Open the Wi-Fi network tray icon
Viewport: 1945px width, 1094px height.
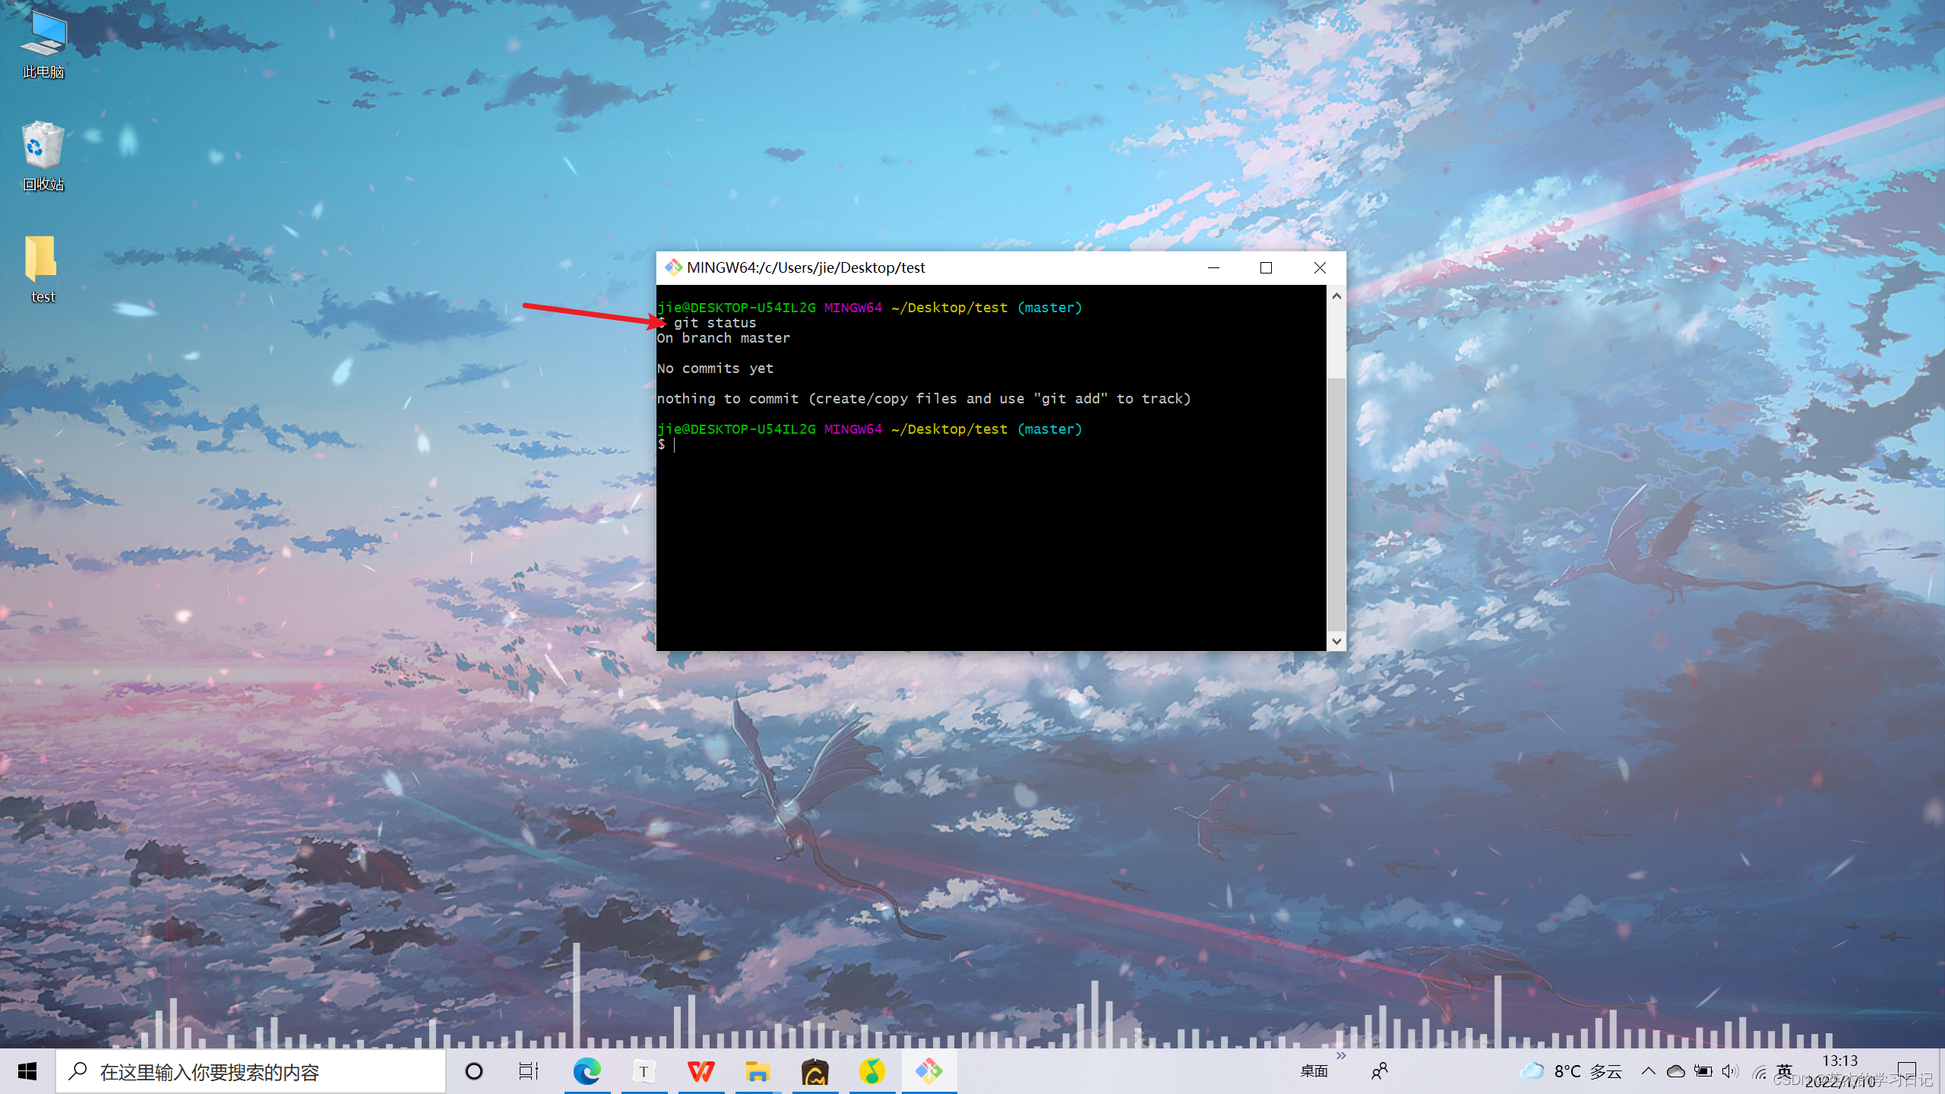pyautogui.click(x=1759, y=1072)
